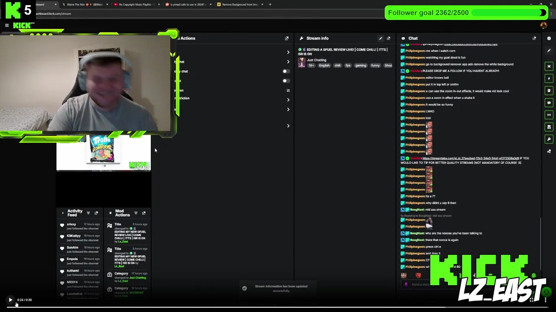This screenshot has width=556, height=312.
Task: Click the edit pencil in Stream info
Action: point(381,38)
